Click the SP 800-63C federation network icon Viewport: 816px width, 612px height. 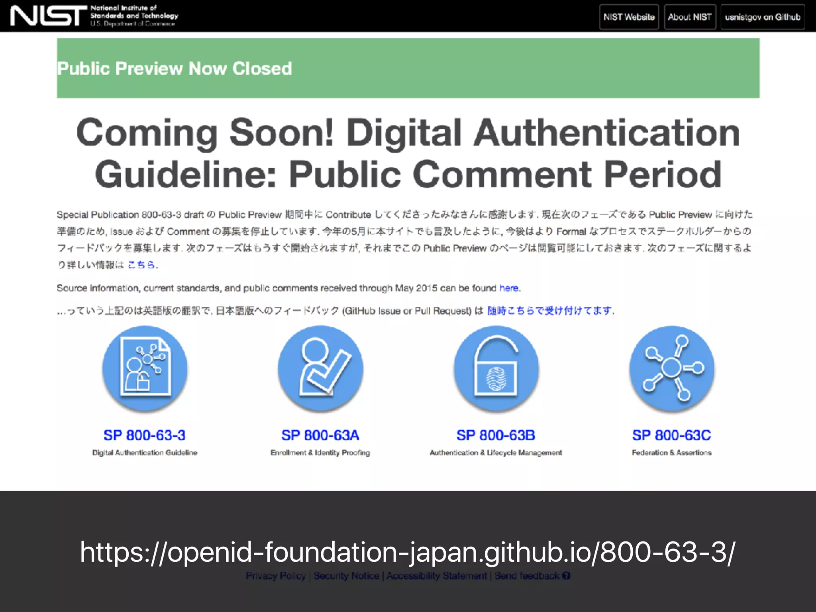(672, 369)
